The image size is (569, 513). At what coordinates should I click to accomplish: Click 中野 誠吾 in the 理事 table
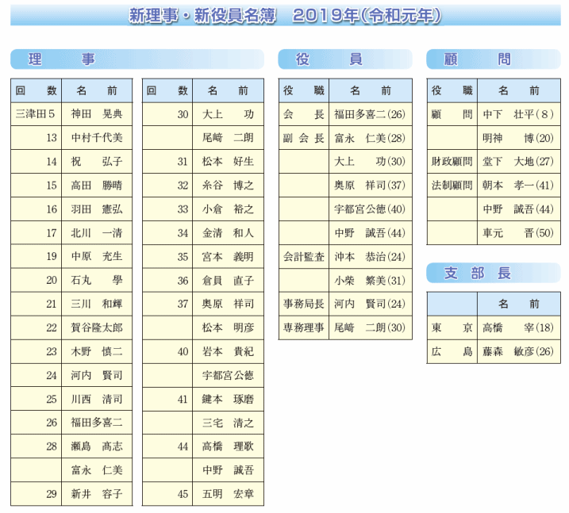(228, 470)
